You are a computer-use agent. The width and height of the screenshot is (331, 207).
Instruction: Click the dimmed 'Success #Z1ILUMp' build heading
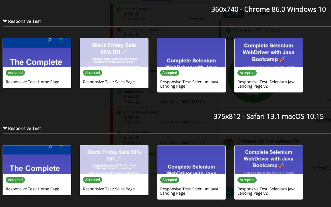[257, 30]
